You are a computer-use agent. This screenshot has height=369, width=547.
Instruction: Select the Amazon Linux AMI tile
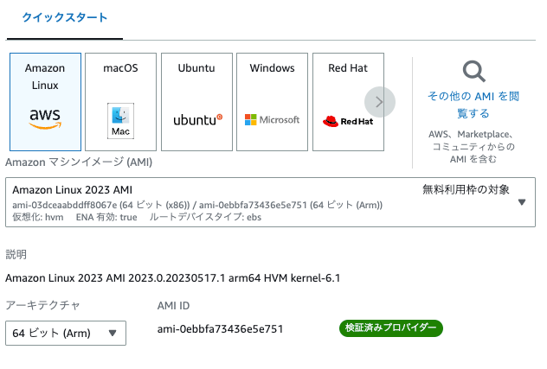pos(45,102)
